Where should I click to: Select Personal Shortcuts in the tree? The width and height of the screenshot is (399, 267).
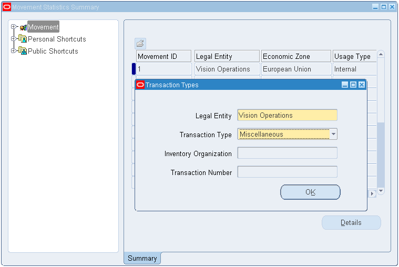point(57,39)
